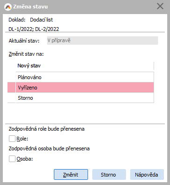Click the Změnit stav na: label
The height and width of the screenshot is (185, 170).
click(x=26, y=54)
